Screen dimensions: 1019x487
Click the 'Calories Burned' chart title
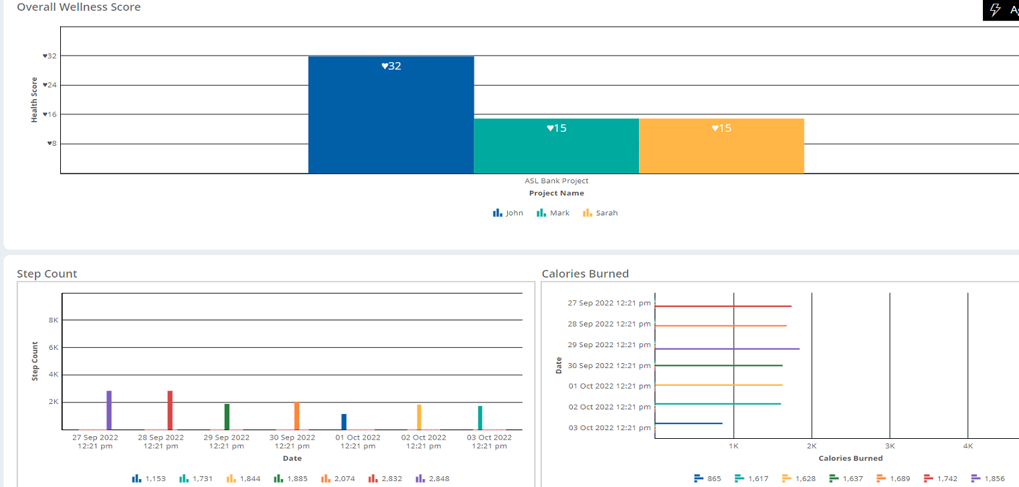(x=585, y=274)
